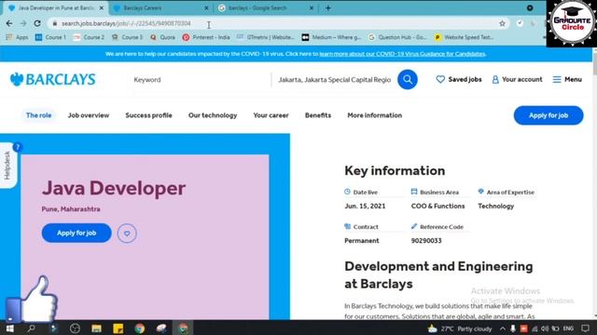Click the Keyword search field

coord(200,80)
